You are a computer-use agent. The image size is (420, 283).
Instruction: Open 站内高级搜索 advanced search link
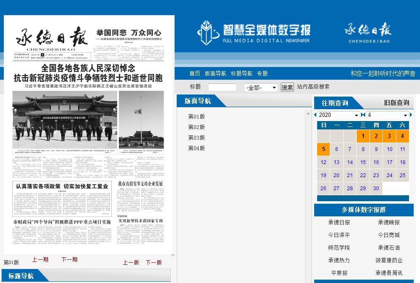click(x=313, y=86)
